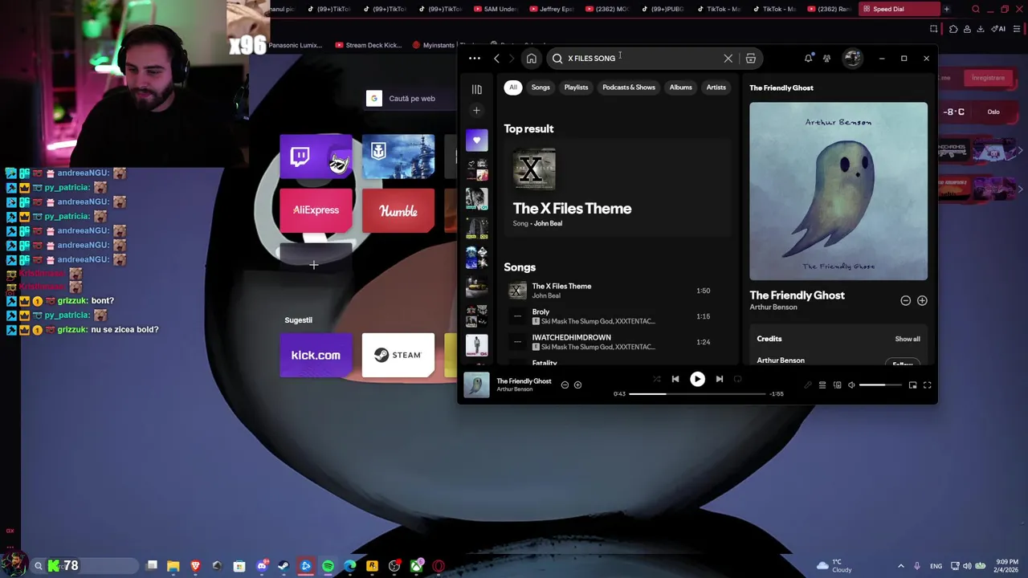1028x578 pixels.
Task: Open File Explorer from taskbar
Action: coord(173,566)
